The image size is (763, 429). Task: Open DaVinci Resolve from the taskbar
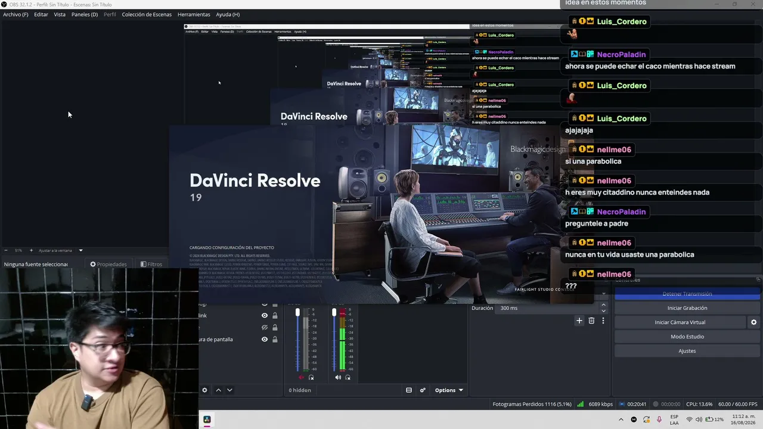207,419
